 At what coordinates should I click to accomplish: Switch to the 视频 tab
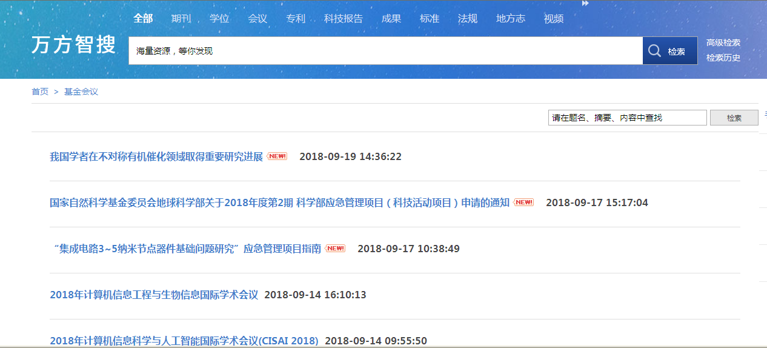tap(554, 19)
